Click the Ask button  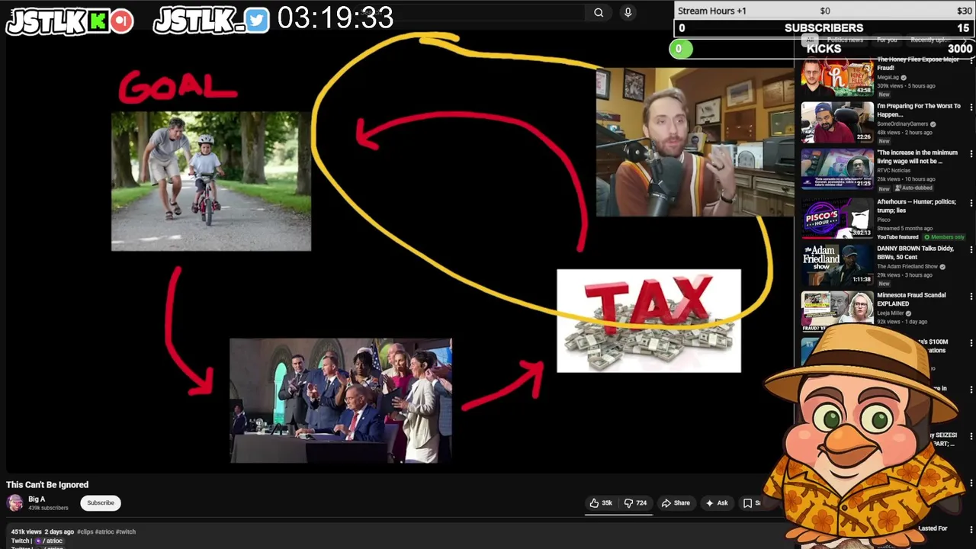tap(717, 503)
